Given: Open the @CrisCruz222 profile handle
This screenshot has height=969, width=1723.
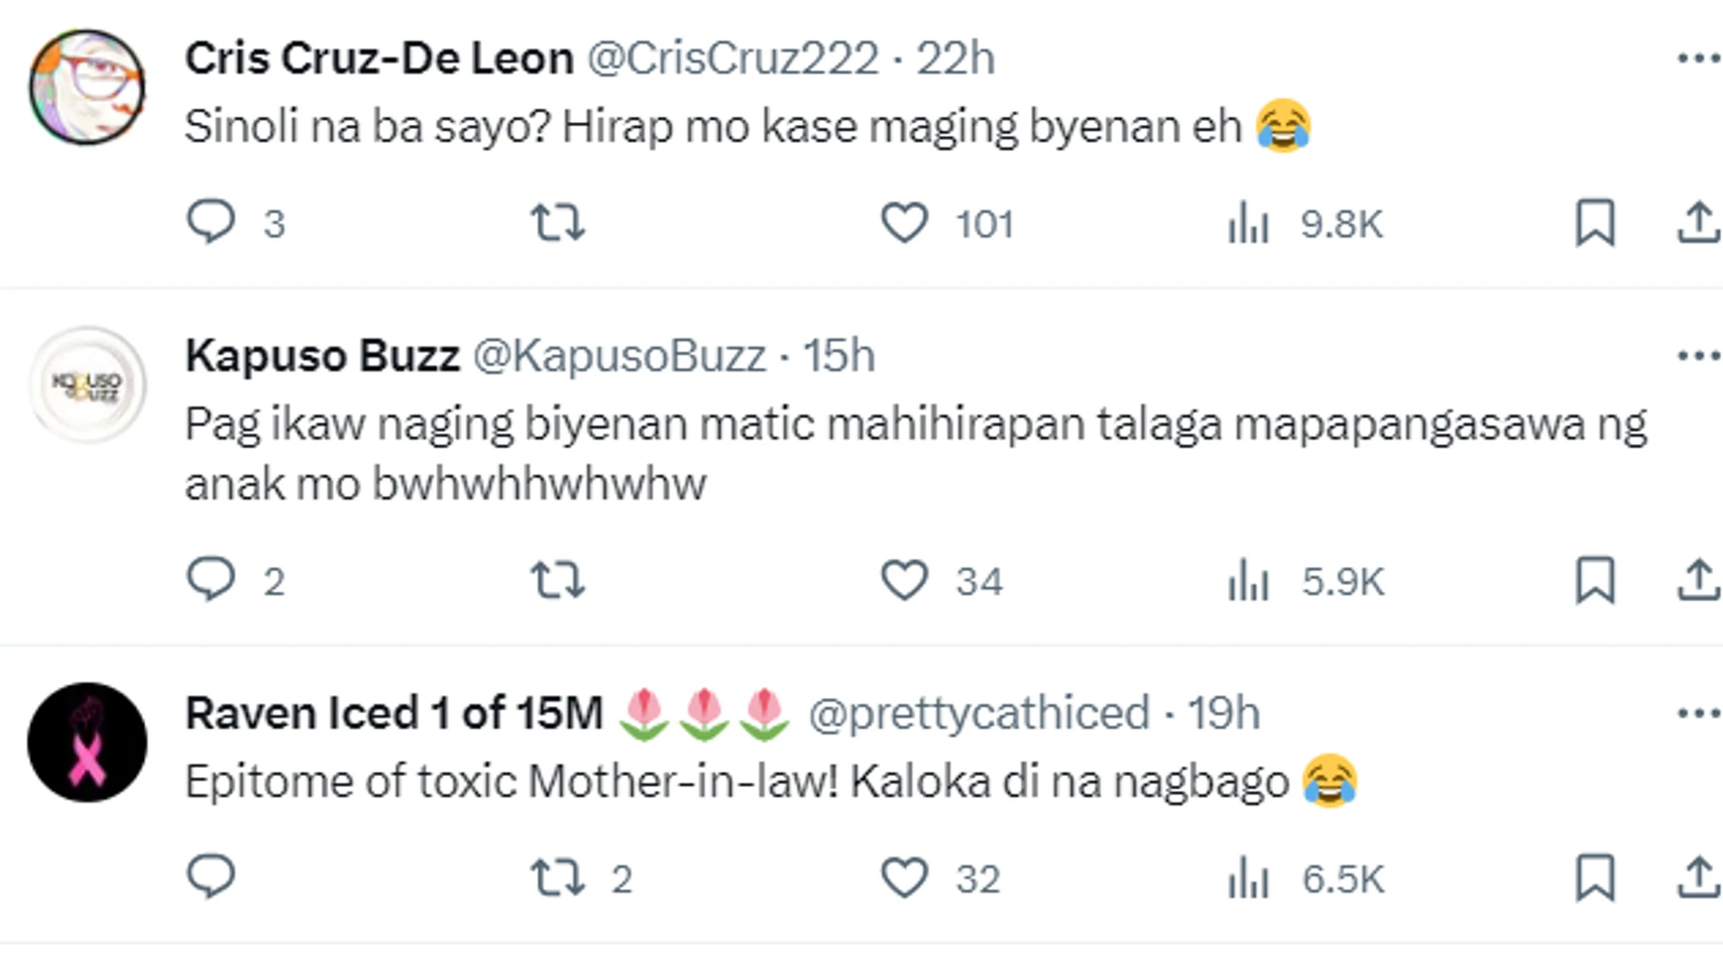Looking at the screenshot, I should click(732, 59).
